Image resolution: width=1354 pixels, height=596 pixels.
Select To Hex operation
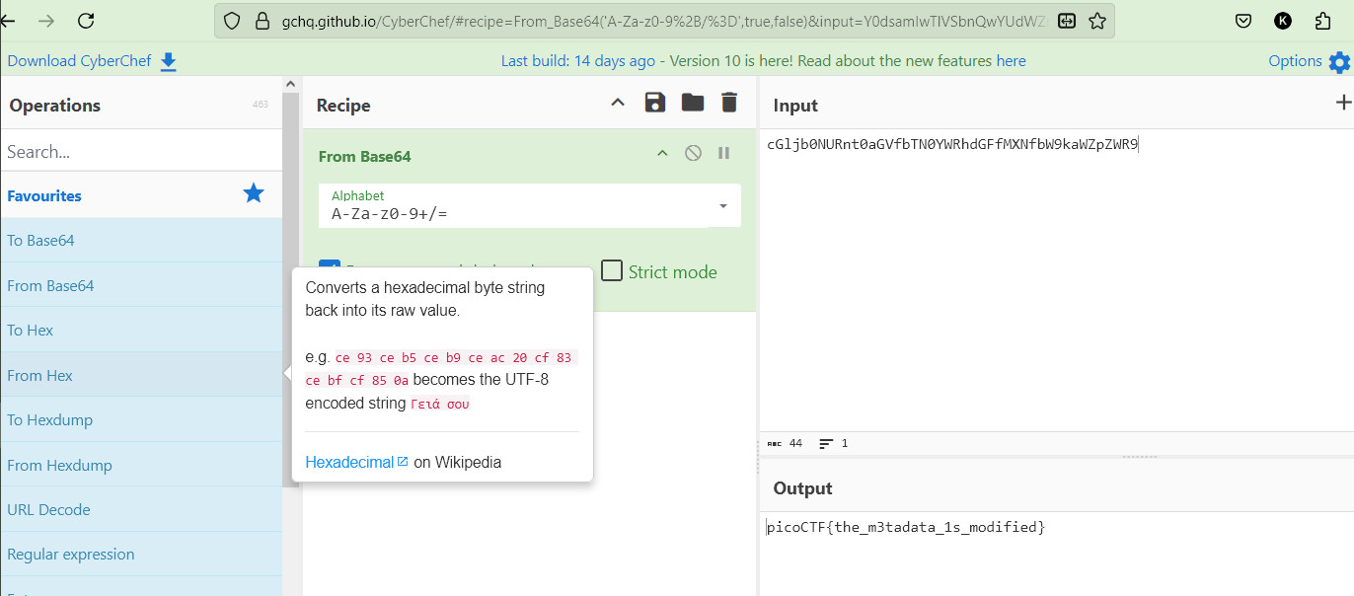(x=31, y=331)
